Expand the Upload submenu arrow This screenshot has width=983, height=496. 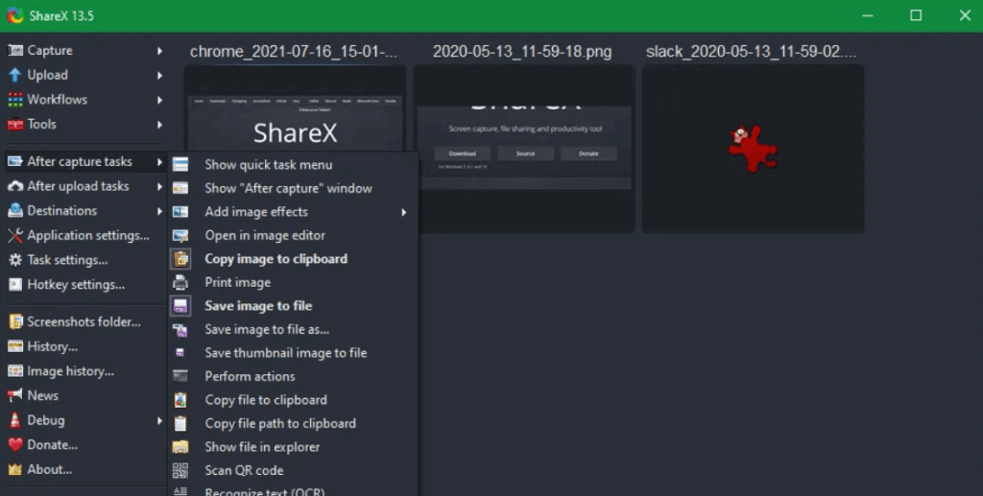[159, 75]
